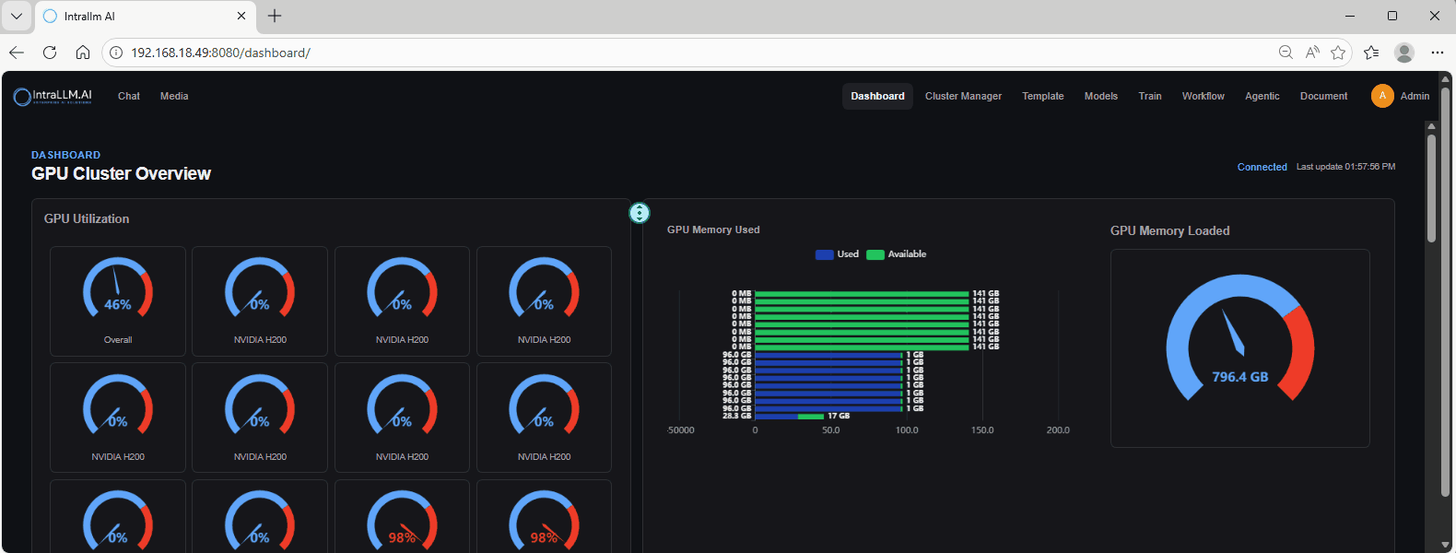This screenshot has width=1456, height=553.
Task: Click the 796.4 GB value
Action: [x=1239, y=377]
